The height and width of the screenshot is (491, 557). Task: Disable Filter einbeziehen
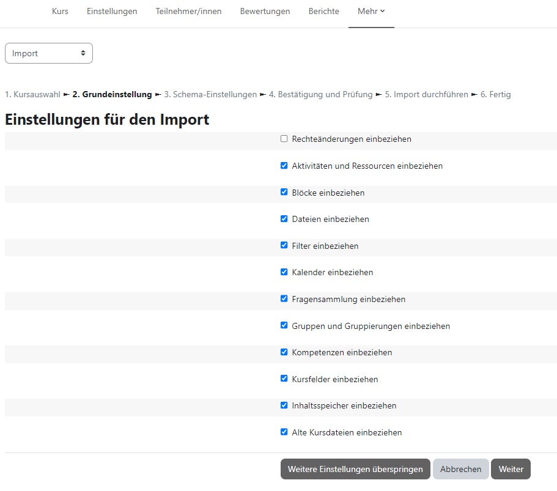[x=284, y=245]
